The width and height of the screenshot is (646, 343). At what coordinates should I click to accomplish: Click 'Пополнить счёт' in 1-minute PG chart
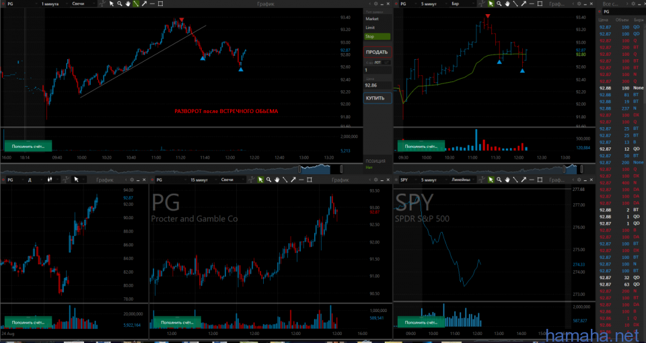pos(28,146)
